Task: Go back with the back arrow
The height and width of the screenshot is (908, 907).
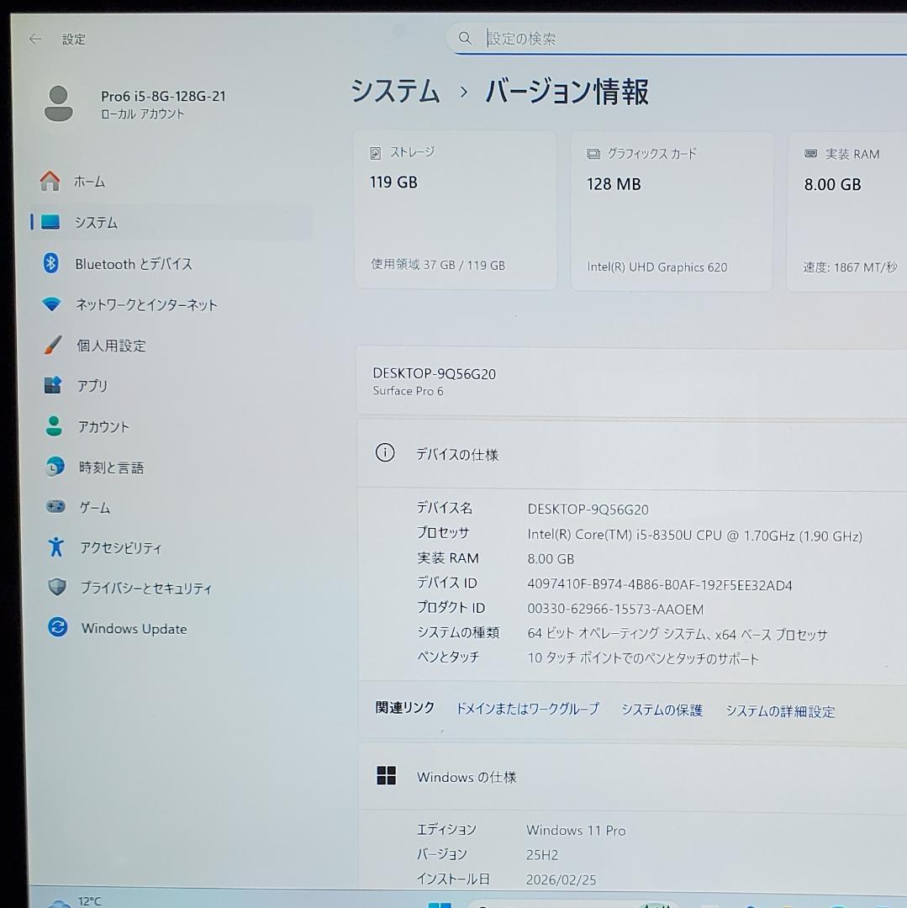Action: [x=35, y=39]
